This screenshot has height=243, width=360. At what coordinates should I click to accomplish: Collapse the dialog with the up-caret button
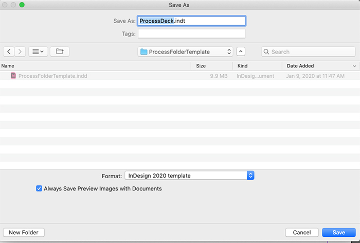tap(241, 51)
